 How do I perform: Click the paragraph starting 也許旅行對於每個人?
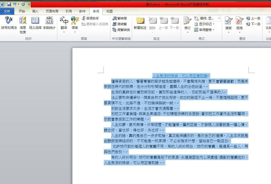(x=176, y=149)
